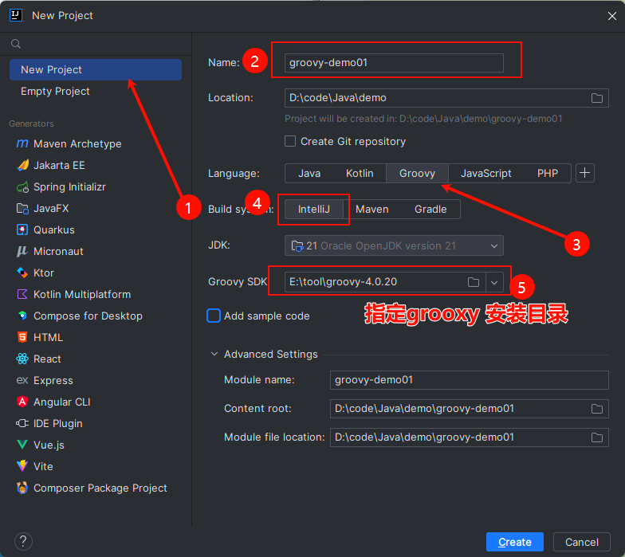This screenshot has height=557, width=625.
Task: Click the Vue.js logo icon
Action: [x=22, y=445]
